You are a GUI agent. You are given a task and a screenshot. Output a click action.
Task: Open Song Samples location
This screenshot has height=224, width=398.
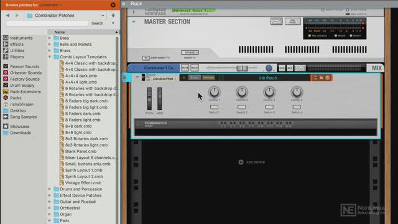[x=24, y=117]
